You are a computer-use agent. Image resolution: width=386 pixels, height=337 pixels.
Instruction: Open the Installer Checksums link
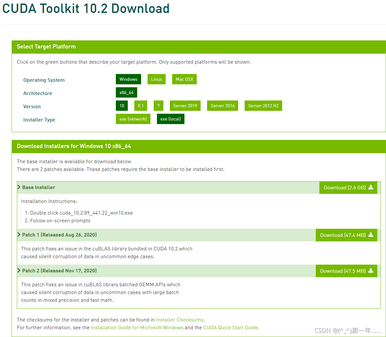pos(180,320)
